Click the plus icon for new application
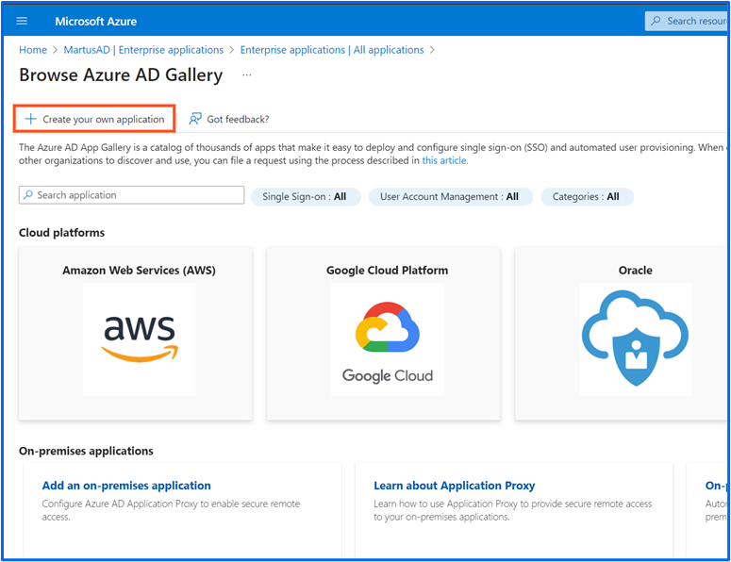This screenshot has height=562, width=731. pos(30,119)
